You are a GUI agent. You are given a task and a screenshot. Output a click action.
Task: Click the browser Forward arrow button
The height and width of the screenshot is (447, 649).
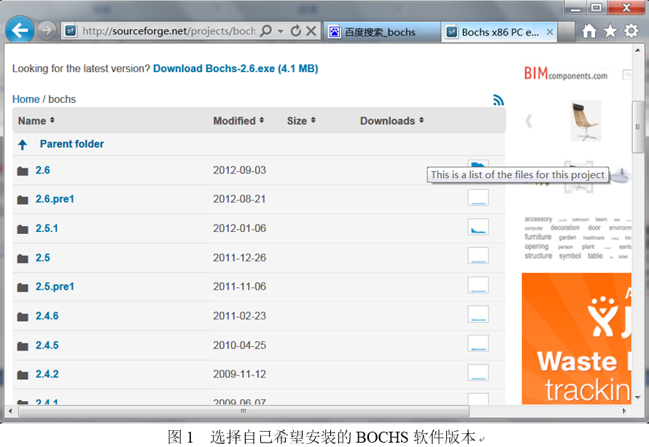tap(47, 30)
